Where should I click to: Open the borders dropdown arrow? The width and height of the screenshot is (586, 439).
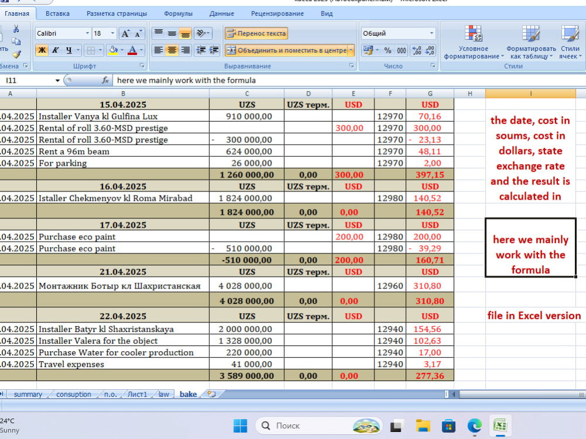(x=100, y=50)
